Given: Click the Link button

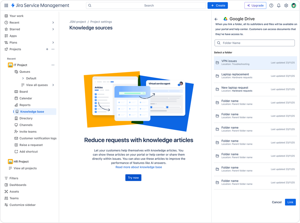Looking at the screenshot, I should pos(290,202).
